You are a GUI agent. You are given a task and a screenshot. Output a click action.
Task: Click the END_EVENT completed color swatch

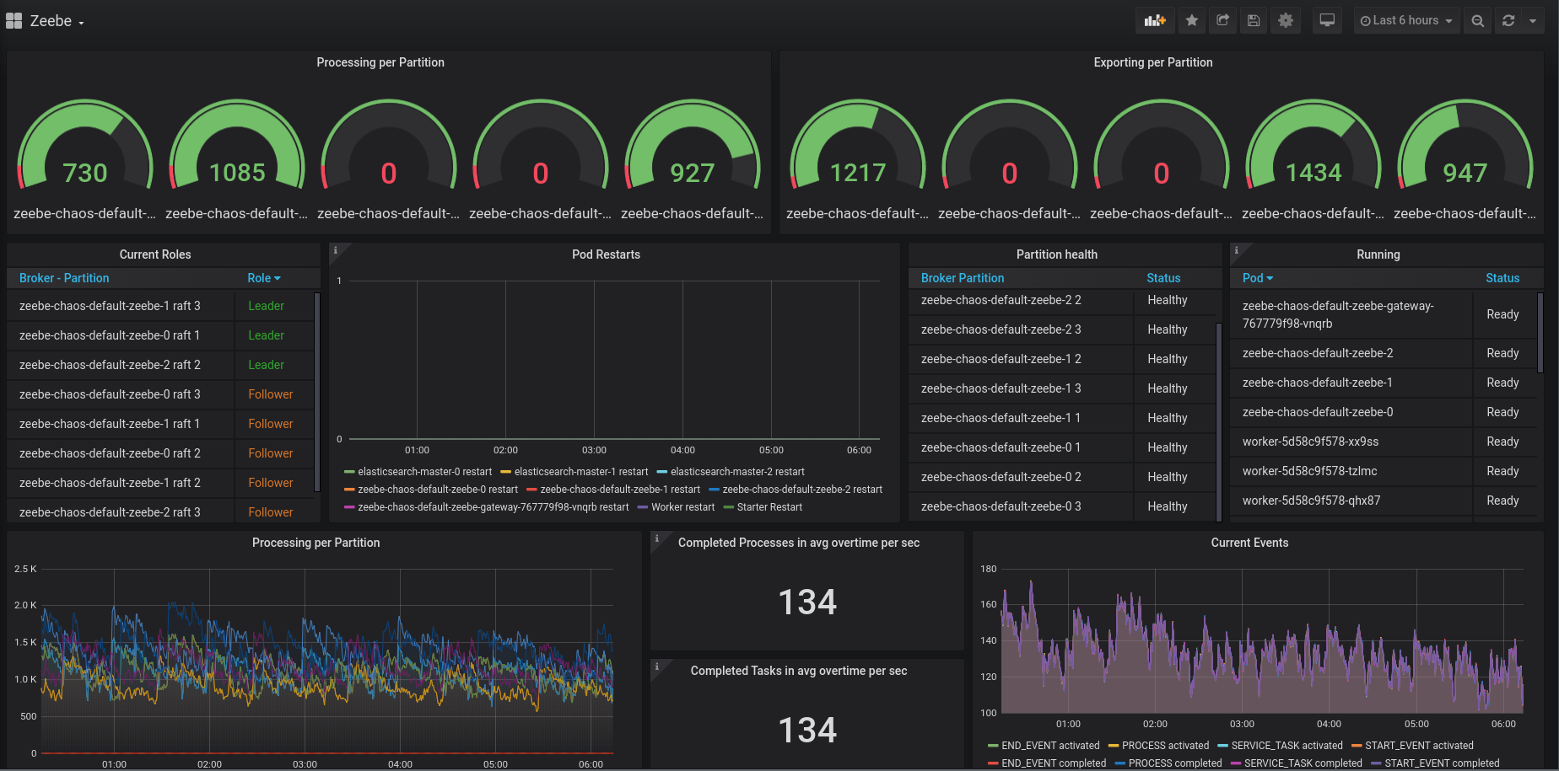coord(994,763)
